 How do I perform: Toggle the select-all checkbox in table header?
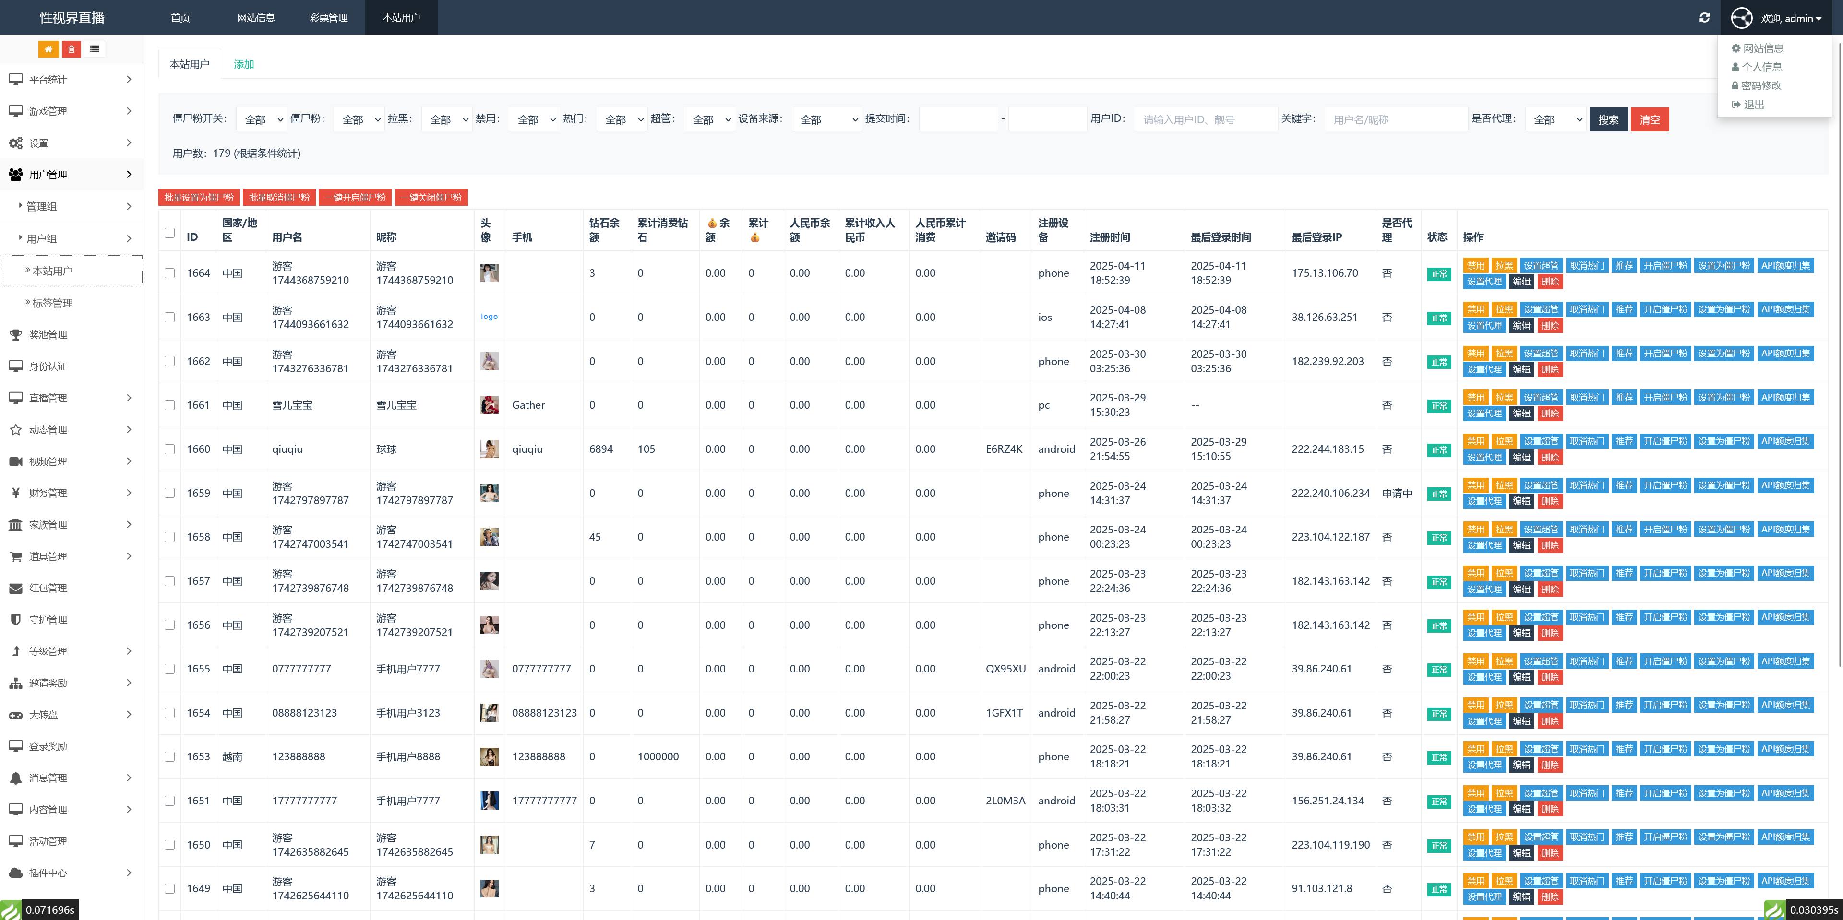click(x=169, y=232)
